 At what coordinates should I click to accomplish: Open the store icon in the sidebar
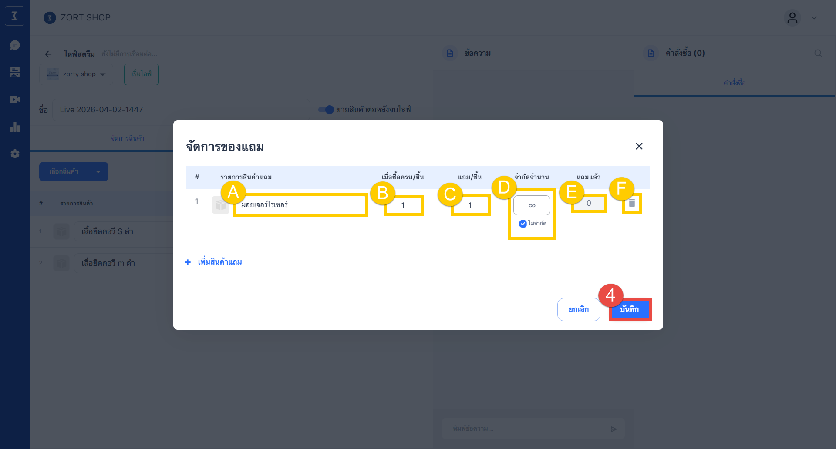tap(15, 72)
